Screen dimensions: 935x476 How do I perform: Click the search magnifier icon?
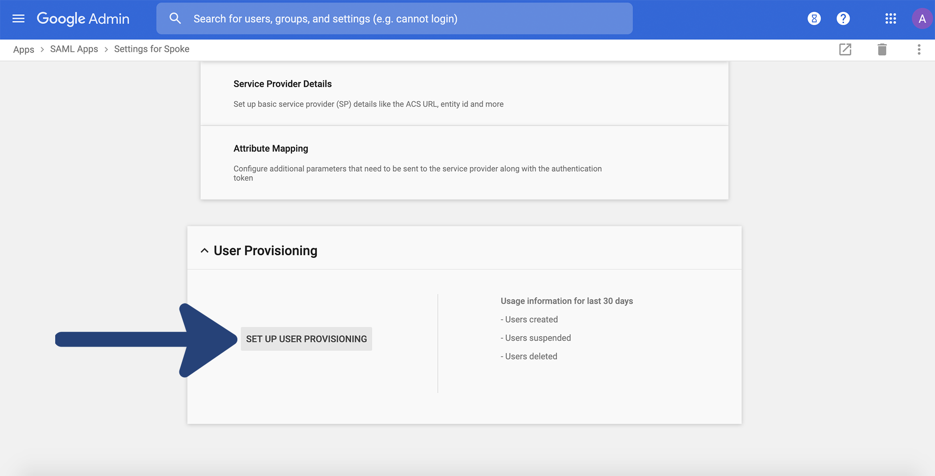coord(175,18)
